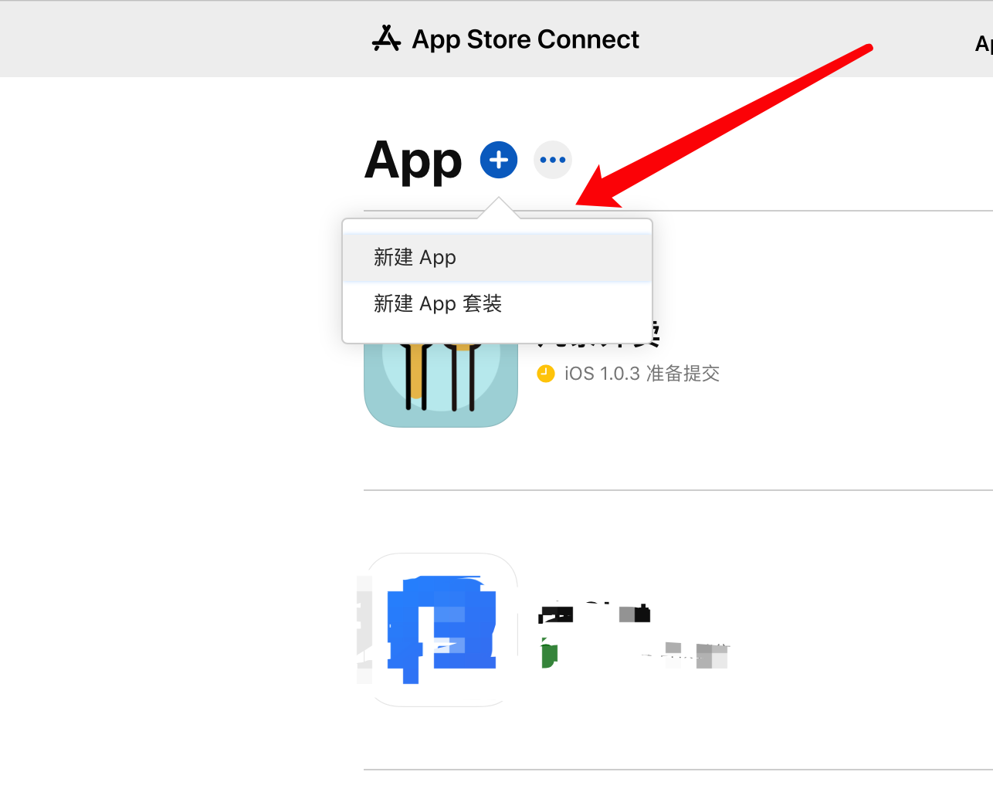
Task: Click the App page heading
Action: (412, 160)
